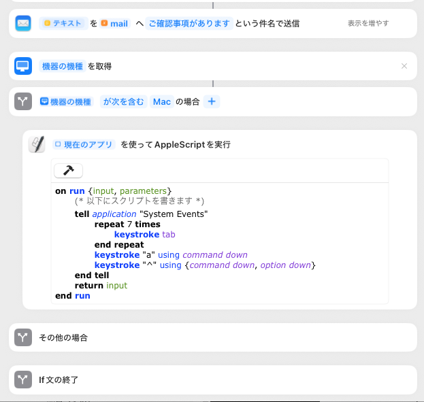Click the Mail action envelope icon
The width and height of the screenshot is (424, 402).
coord(23,23)
